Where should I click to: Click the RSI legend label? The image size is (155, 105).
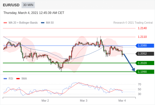11,79
